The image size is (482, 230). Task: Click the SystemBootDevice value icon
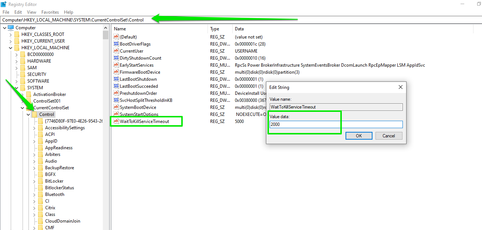point(116,107)
